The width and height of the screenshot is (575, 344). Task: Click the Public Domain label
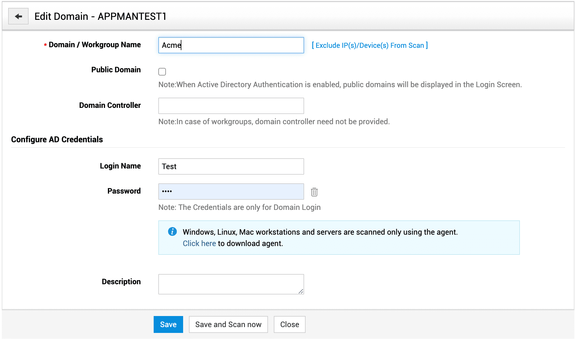click(116, 70)
